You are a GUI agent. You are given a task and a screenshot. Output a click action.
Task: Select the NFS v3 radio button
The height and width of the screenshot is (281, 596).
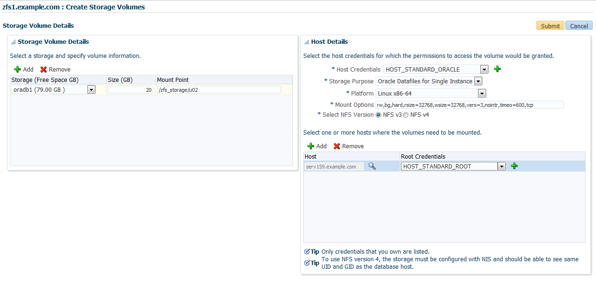(x=378, y=115)
